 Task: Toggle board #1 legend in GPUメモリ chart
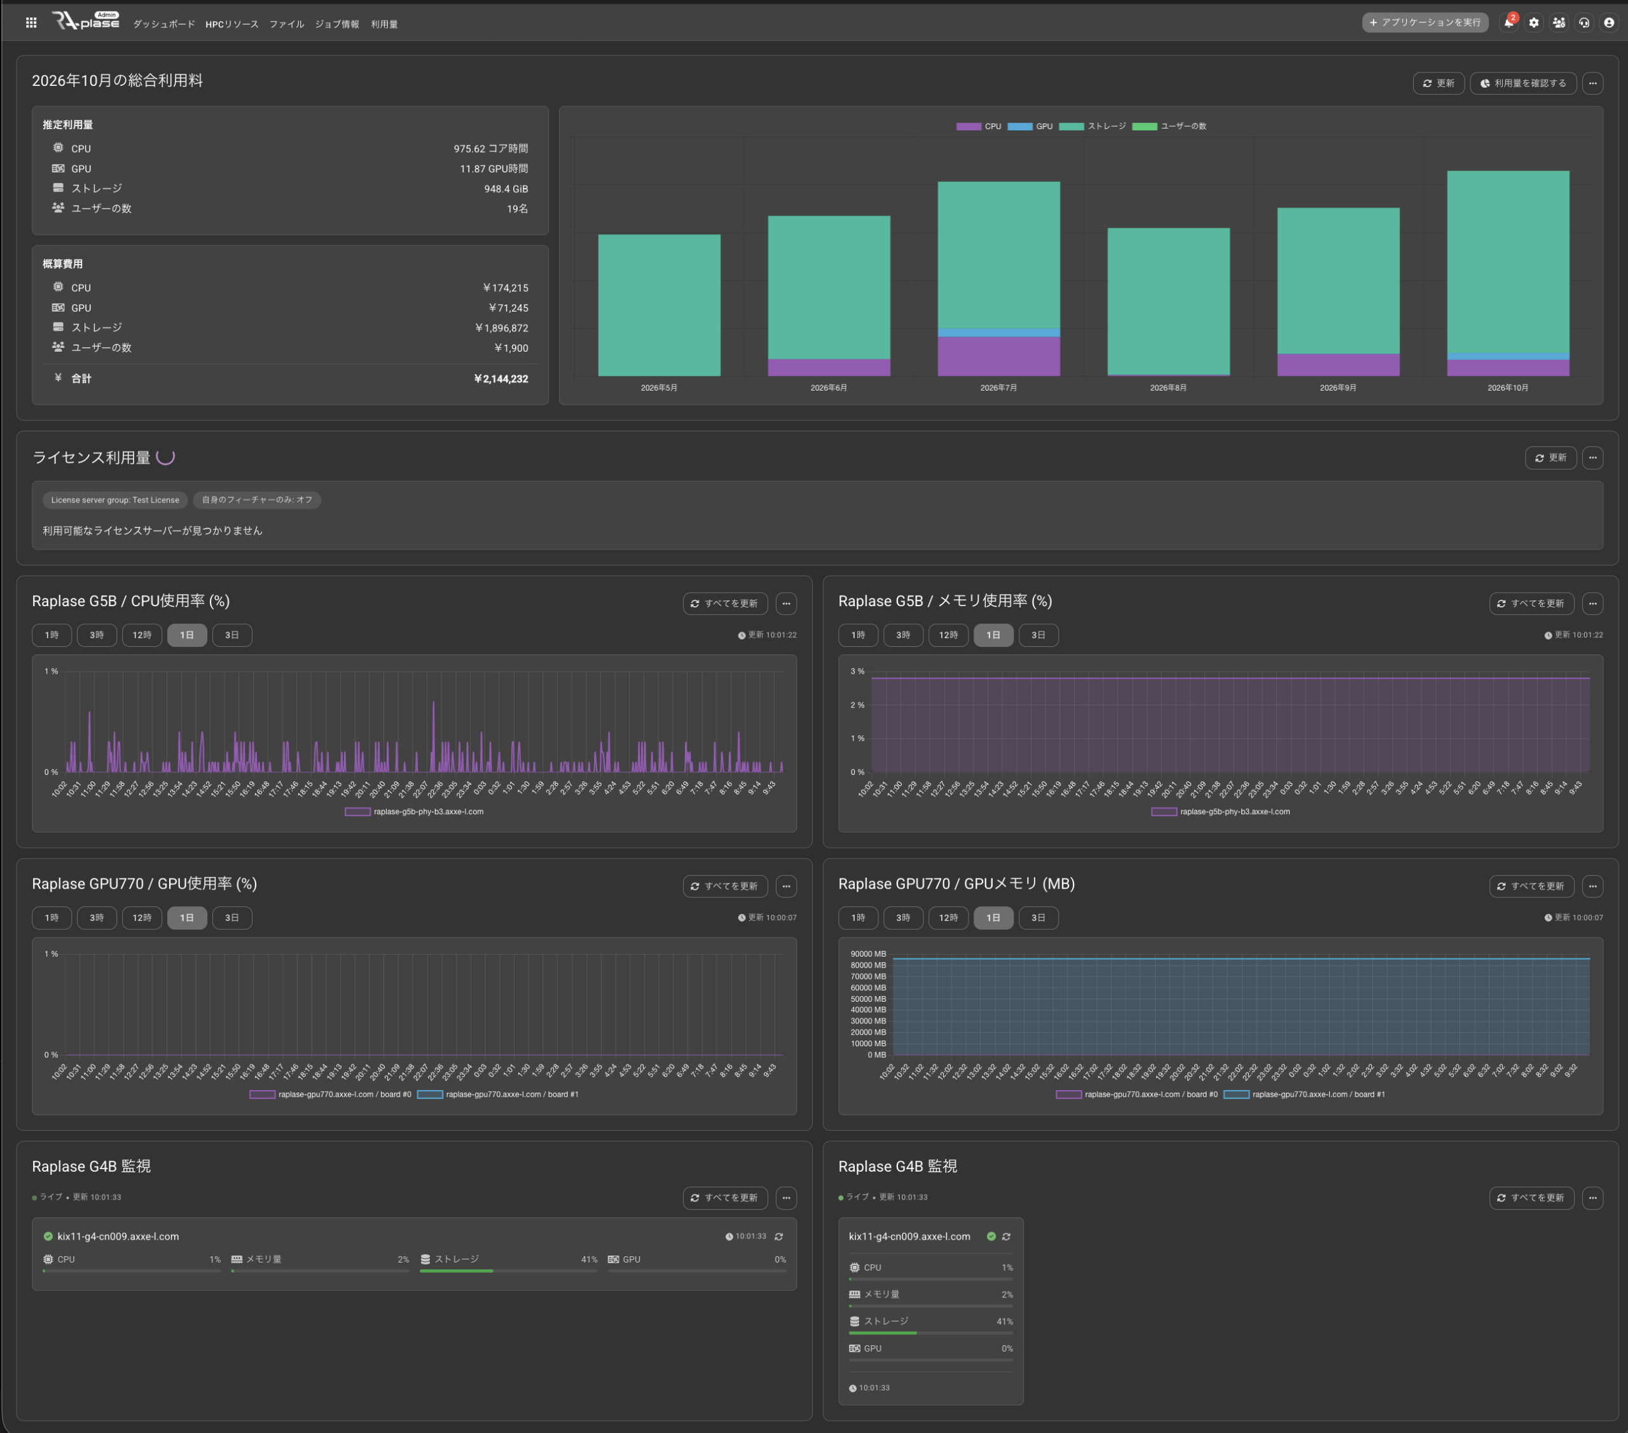click(x=1304, y=1095)
